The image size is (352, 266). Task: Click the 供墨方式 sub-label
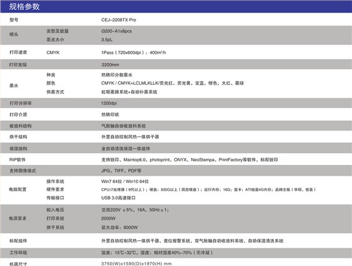(55, 92)
